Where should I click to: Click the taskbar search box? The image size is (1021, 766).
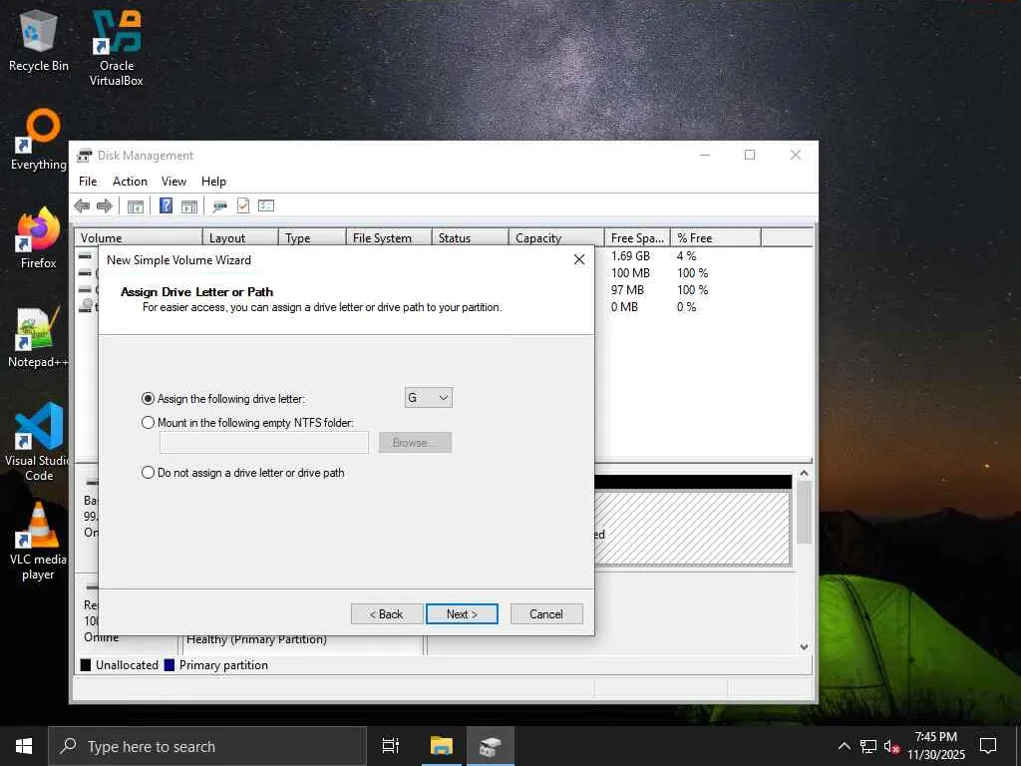207,746
